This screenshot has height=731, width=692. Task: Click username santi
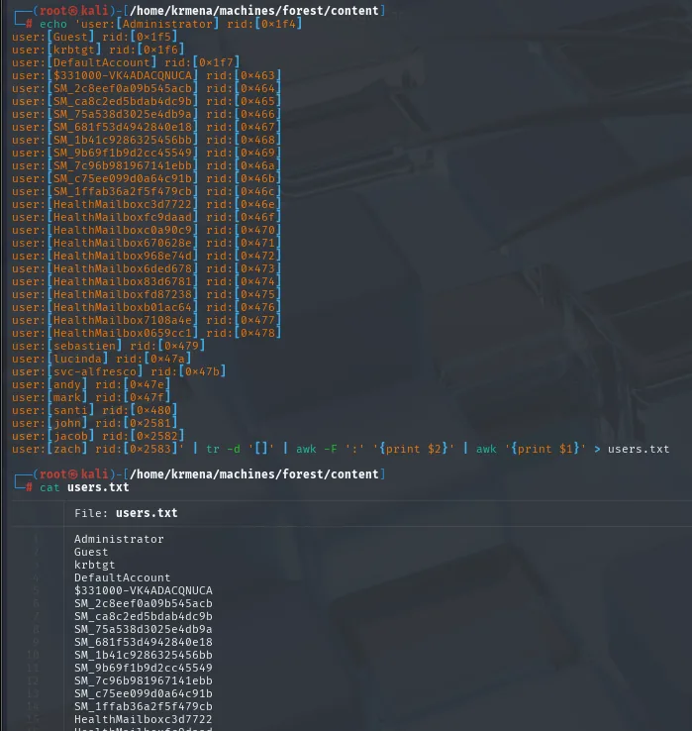(x=71, y=410)
